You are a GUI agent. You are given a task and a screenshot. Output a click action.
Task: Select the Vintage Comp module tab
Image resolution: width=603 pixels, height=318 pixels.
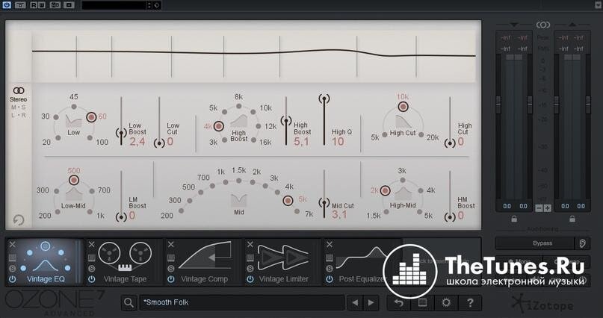[x=205, y=262]
